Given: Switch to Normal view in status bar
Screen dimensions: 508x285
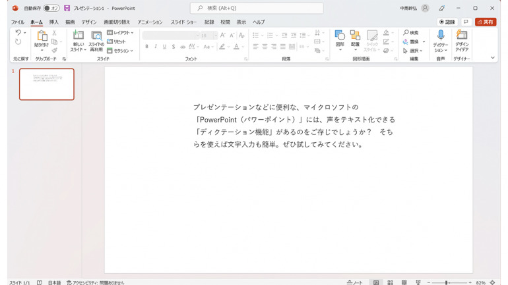Looking at the screenshot, I should tap(376, 282).
